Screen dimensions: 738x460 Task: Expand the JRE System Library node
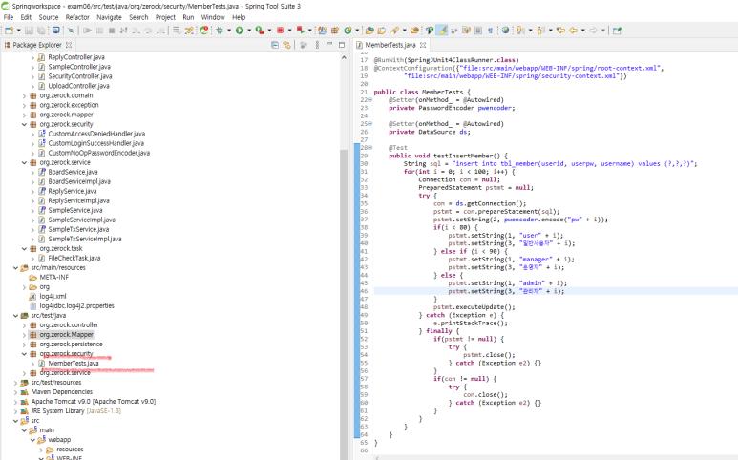point(15,411)
